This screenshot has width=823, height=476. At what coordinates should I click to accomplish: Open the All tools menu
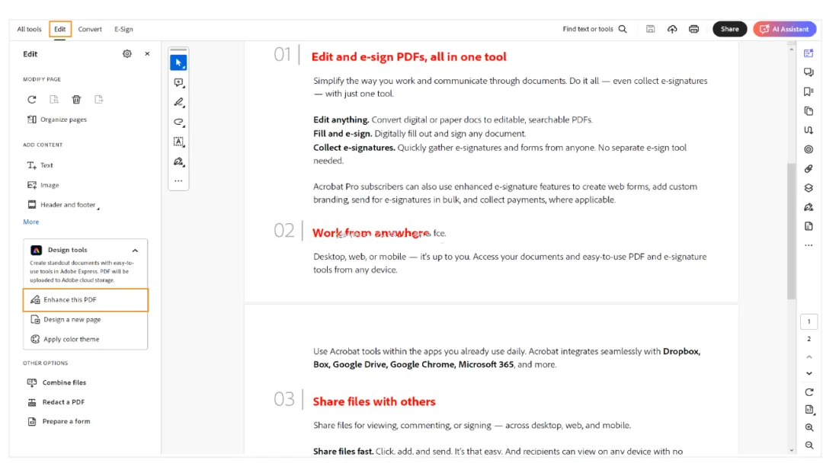(29, 30)
